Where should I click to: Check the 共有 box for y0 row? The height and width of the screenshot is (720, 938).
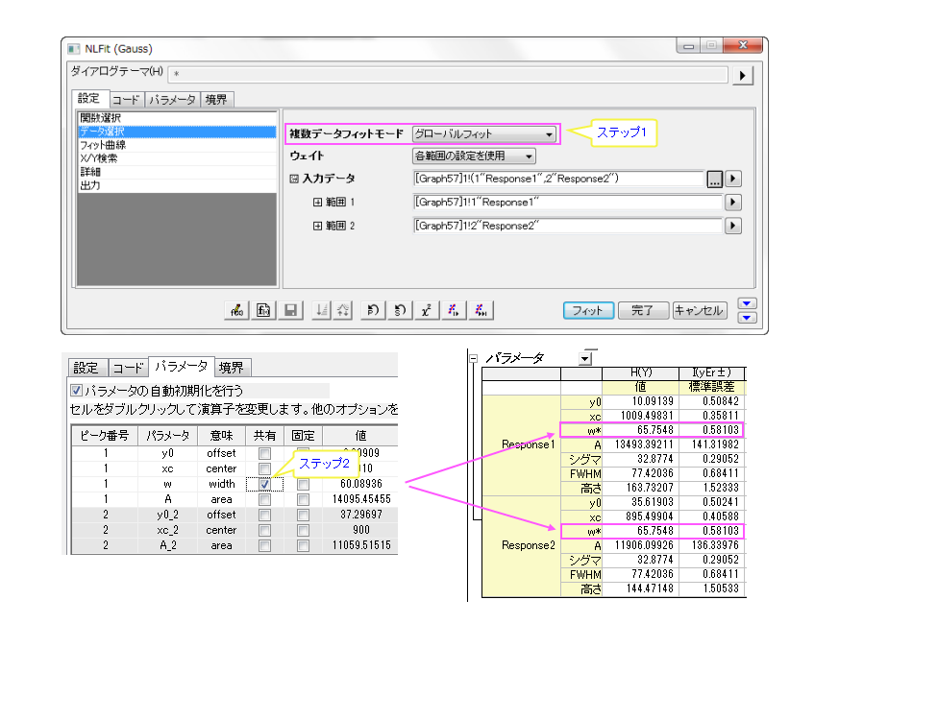pos(264,453)
